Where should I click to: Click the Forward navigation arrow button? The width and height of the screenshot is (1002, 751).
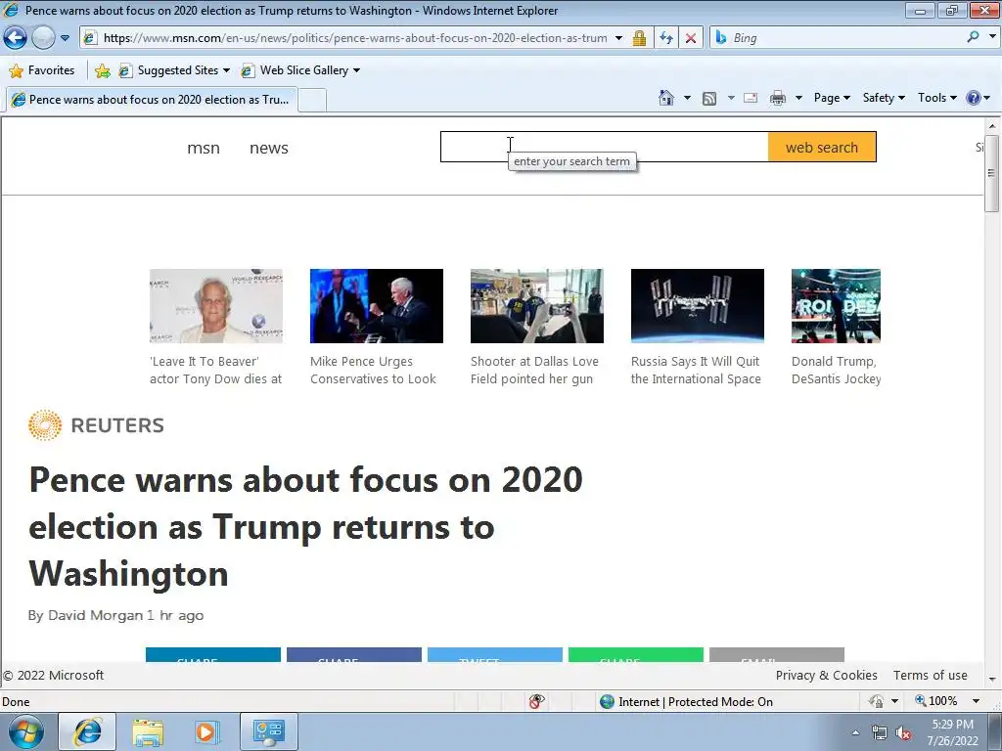43,38
